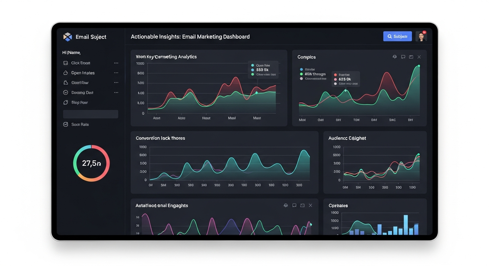
Task: Open the mail envelope icon on the Conversions panel
Action: point(411,56)
